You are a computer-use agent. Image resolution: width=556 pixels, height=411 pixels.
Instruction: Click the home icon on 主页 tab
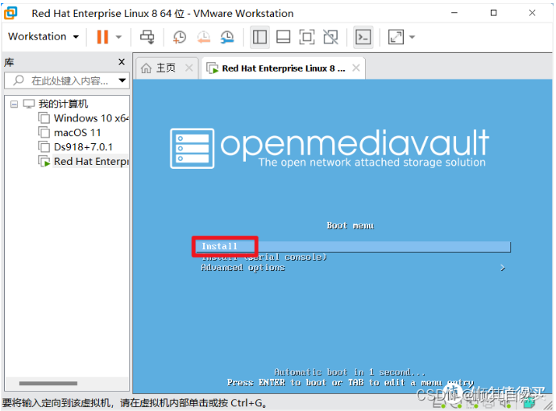point(146,68)
